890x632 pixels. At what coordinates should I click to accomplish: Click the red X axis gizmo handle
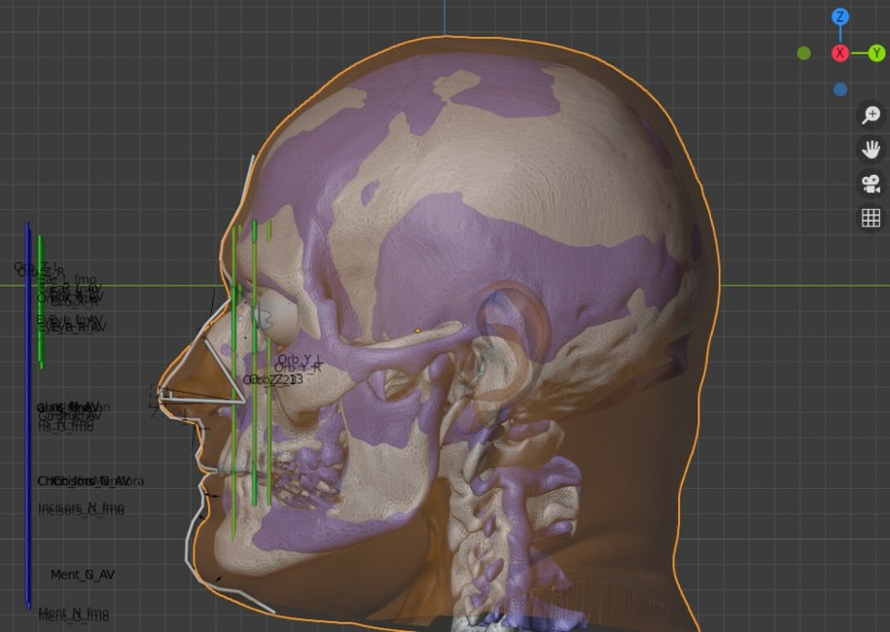click(840, 53)
